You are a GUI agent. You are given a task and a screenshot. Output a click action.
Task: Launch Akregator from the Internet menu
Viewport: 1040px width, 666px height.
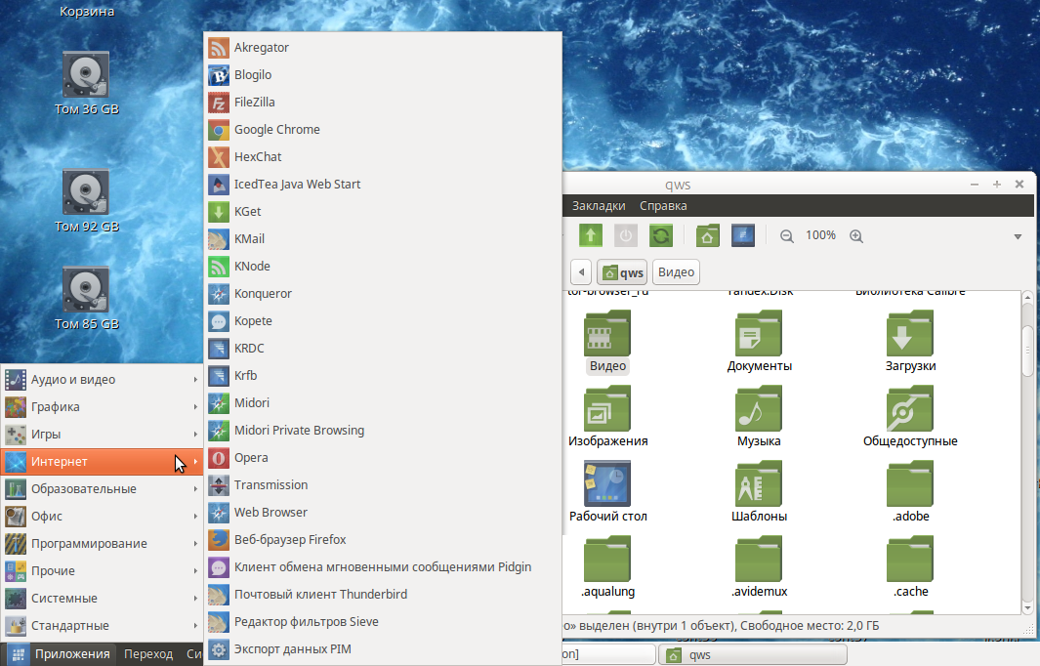coord(383,48)
